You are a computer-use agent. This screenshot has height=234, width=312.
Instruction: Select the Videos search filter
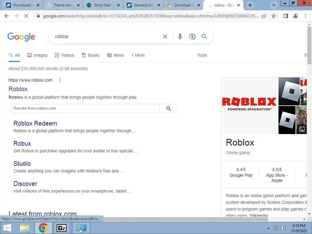pos(65,55)
